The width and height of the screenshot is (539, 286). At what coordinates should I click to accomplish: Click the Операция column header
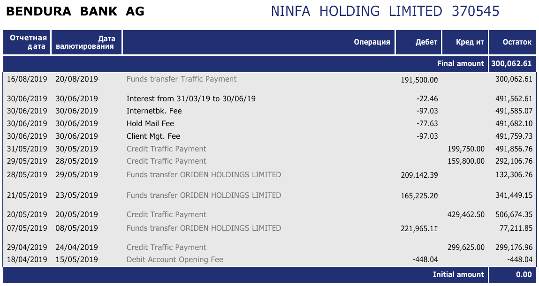pyautogui.click(x=372, y=42)
